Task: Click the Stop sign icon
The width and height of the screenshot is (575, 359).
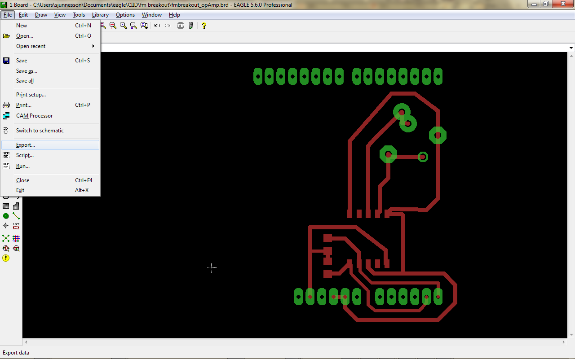Action: [x=181, y=26]
